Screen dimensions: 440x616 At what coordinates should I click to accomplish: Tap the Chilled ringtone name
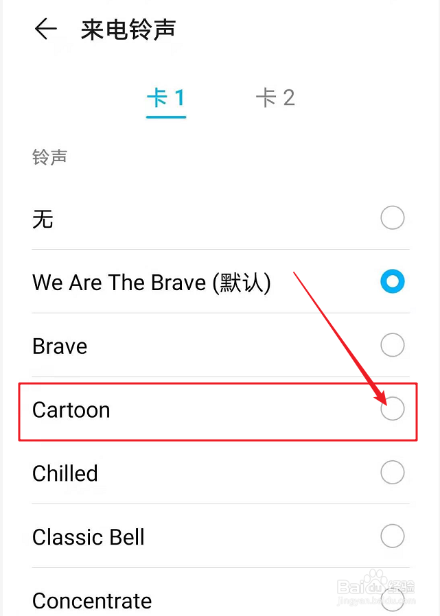point(65,473)
